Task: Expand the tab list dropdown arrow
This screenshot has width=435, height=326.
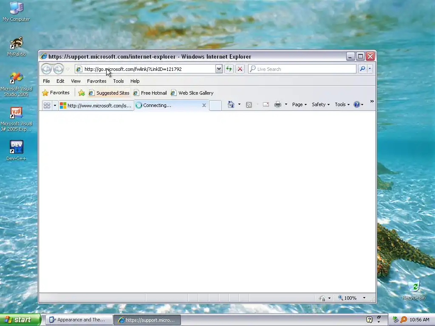Action: (55, 105)
